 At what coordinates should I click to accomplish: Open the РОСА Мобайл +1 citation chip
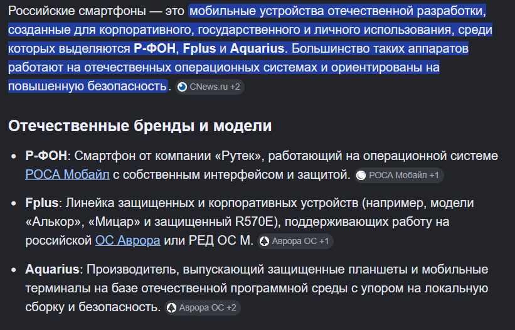pos(399,175)
